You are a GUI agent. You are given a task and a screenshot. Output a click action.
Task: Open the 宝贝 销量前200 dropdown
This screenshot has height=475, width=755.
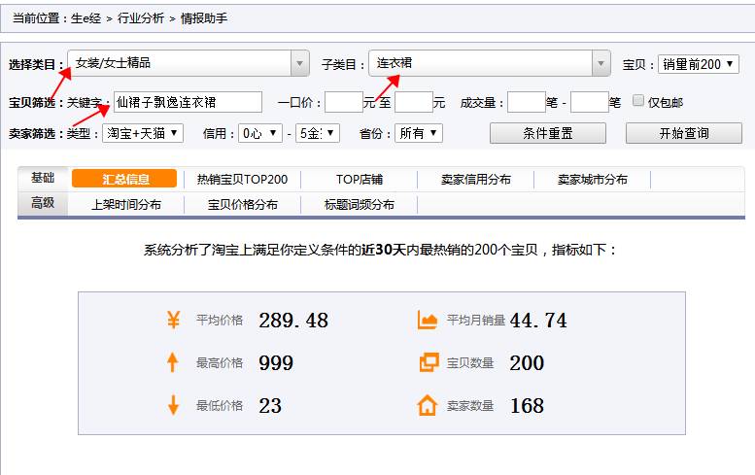(x=699, y=64)
